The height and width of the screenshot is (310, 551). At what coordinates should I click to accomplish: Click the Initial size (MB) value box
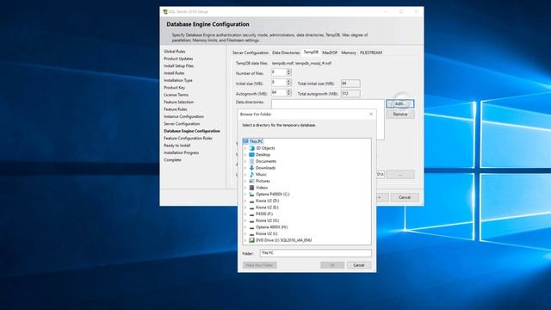279,83
